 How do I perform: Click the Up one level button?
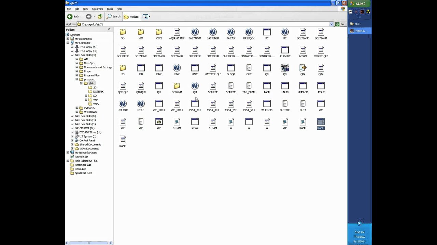(100, 17)
